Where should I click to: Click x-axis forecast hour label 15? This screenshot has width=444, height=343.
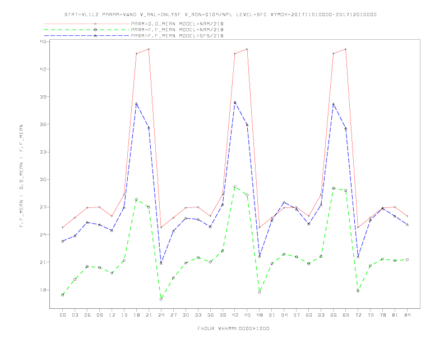(x=124, y=315)
